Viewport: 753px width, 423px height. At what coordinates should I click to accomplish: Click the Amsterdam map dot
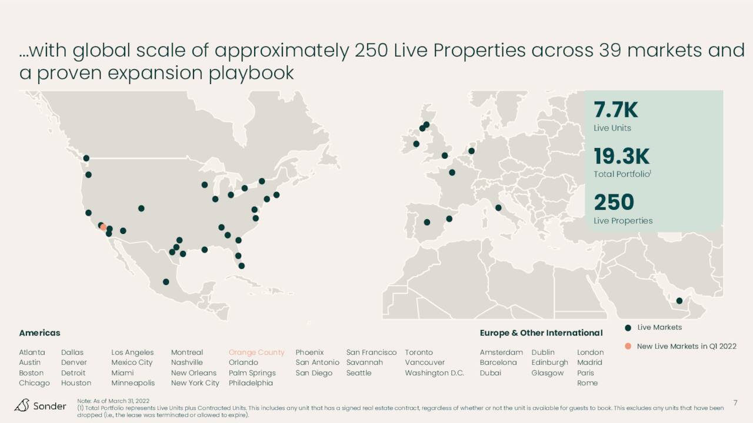(x=471, y=151)
